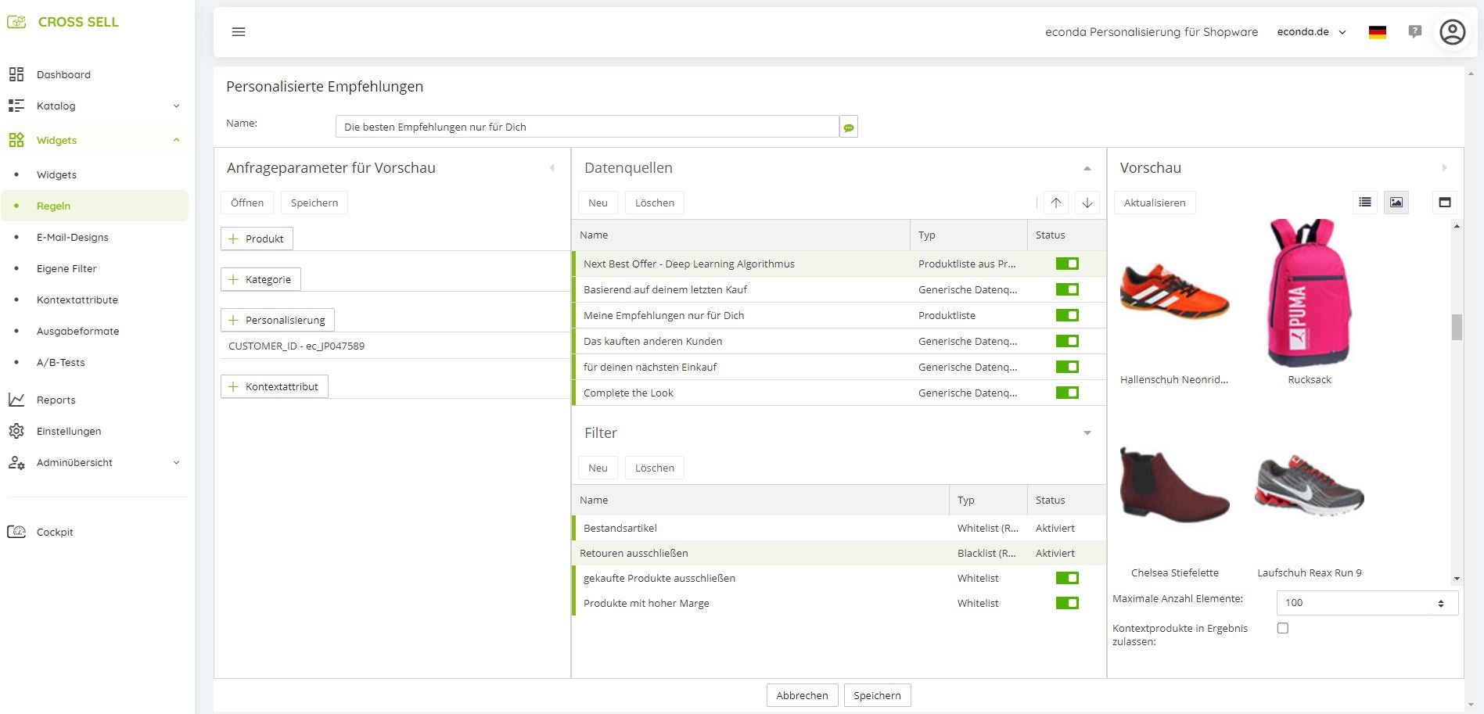Toggle Meine Empfehlungen nur für Dich status
The image size is (1484, 714).
(1067, 315)
